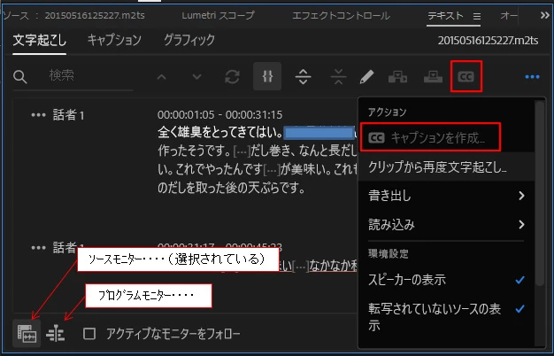
Task: Click transcript text 全く雄臭をとってきてはい
Action: click(220, 133)
